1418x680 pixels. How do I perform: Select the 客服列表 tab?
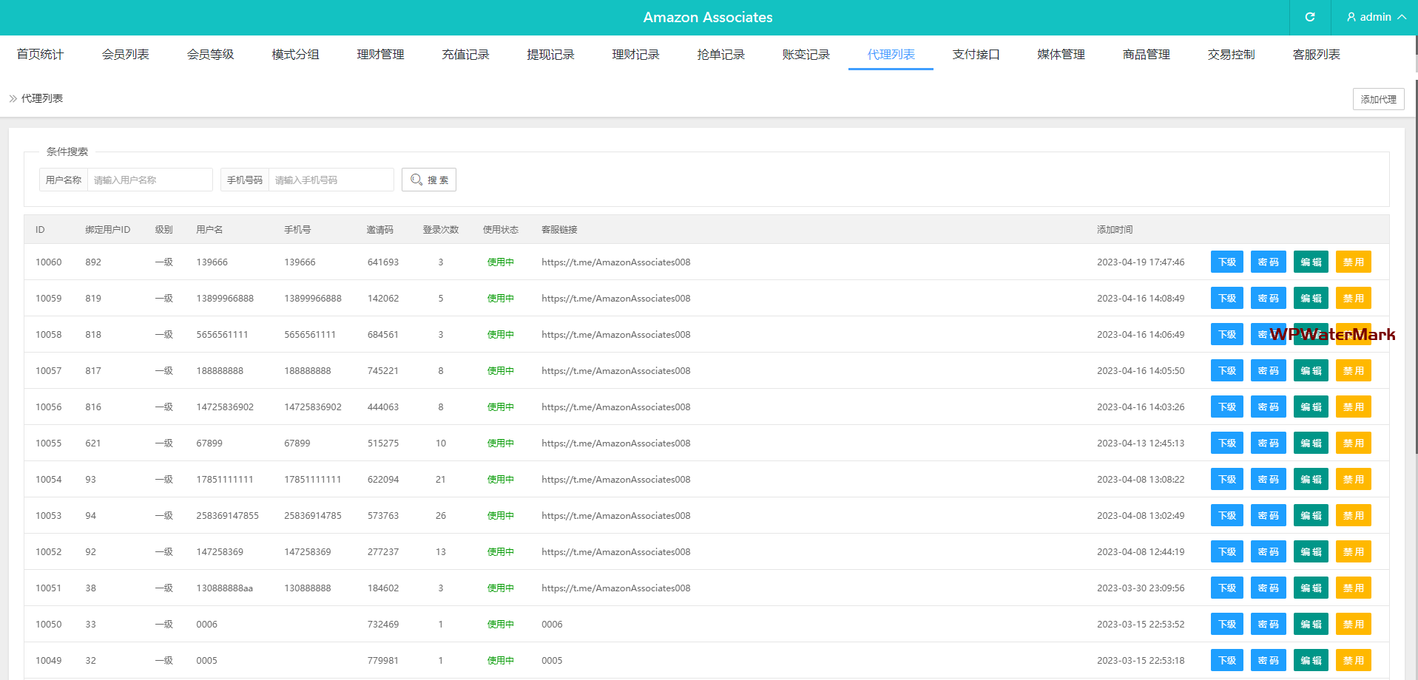point(1316,55)
